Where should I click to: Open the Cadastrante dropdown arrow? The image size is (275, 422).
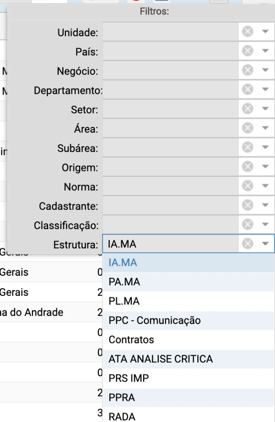pyautogui.click(x=265, y=205)
